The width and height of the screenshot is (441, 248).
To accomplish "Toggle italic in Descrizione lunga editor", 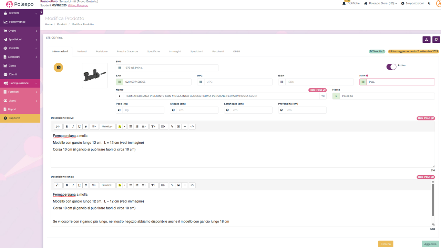I will 73,185.
